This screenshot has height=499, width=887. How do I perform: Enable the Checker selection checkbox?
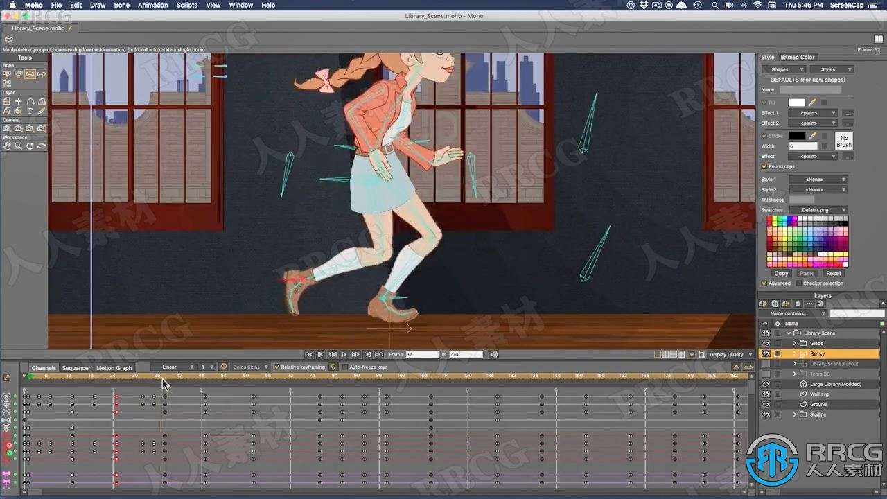click(798, 283)
